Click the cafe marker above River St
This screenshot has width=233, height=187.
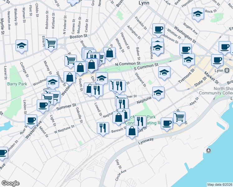[x=31, y=121]
